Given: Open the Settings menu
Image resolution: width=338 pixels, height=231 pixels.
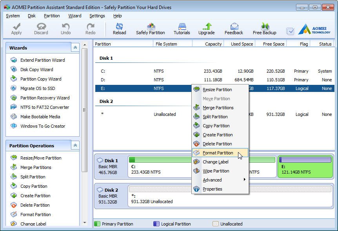Looking at the screenshot, I should click(x=97, y=16).
